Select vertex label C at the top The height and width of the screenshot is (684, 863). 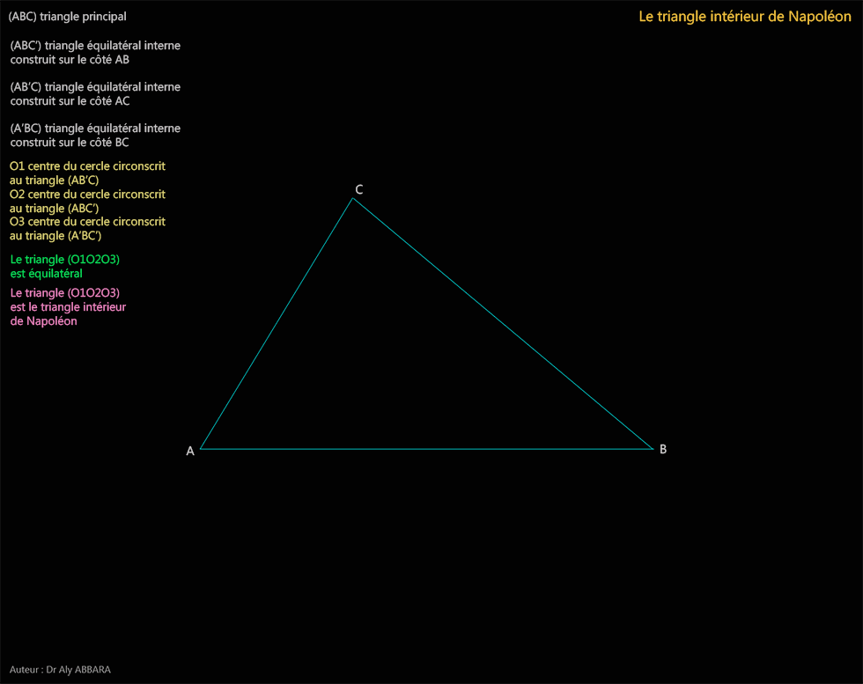click(x=358, y=188)
